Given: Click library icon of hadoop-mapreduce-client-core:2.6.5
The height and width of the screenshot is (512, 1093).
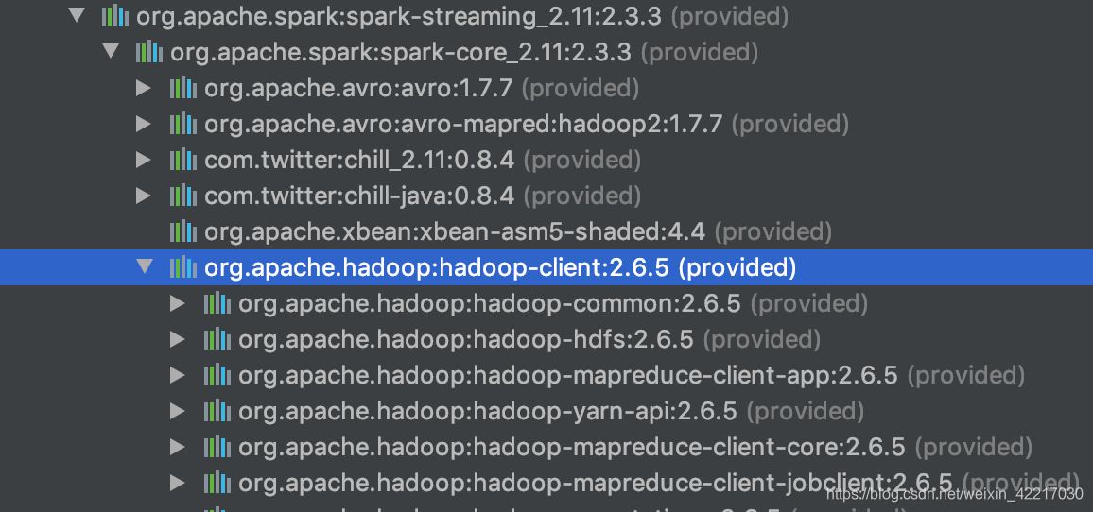Looking at the screenshot, I should pyautogui.click(x=217, y=447).
